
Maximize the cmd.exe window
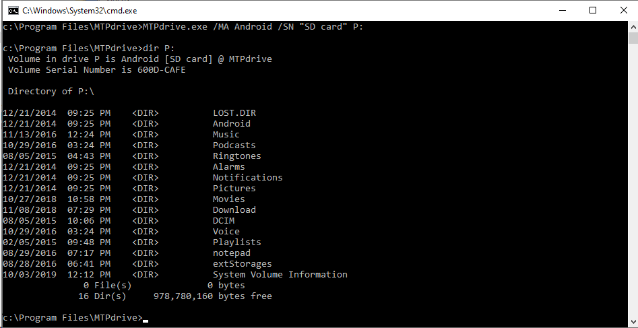[593, 11]
